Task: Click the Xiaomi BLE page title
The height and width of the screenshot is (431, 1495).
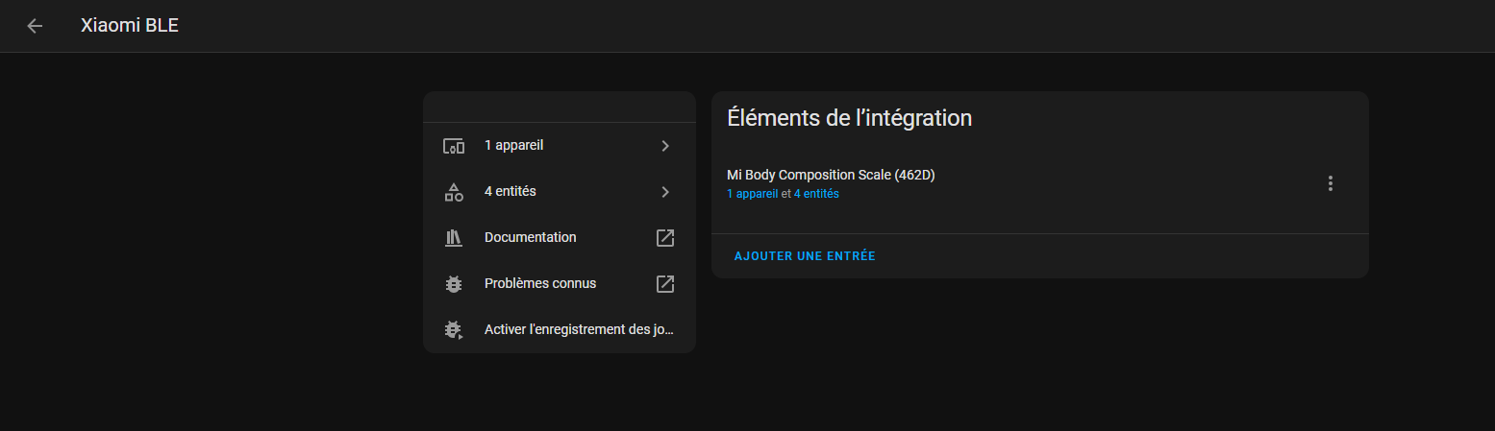Action: pyautogui.click(x=130, y=26)
